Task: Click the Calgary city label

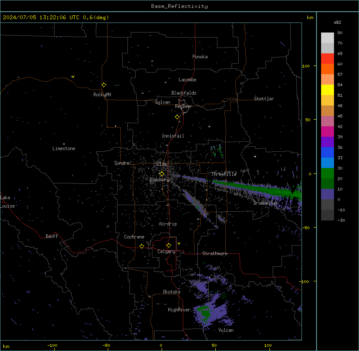Action: tap(166, 251)
